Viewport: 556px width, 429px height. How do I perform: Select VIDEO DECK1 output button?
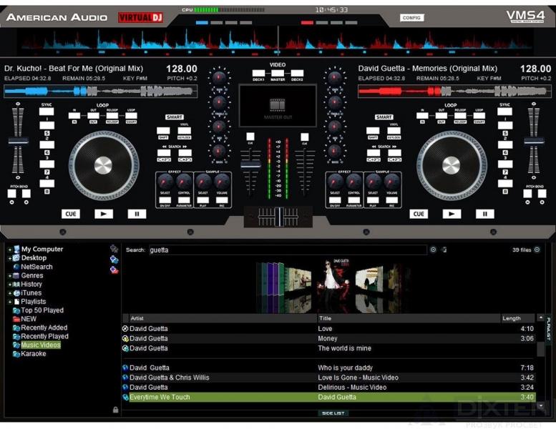point(258,74)
